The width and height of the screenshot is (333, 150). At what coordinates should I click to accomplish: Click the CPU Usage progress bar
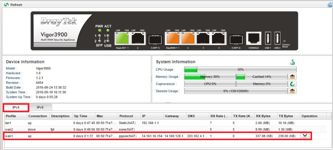(x=240, y=70)
